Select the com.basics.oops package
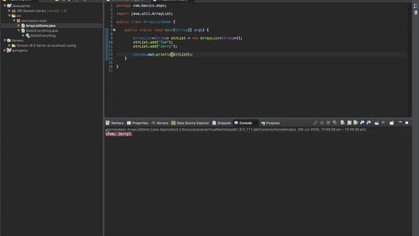419x236 pixels. point(34,20)
